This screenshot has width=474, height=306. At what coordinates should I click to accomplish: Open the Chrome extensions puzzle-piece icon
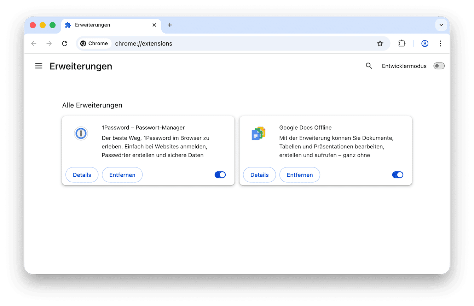(402, 43)
